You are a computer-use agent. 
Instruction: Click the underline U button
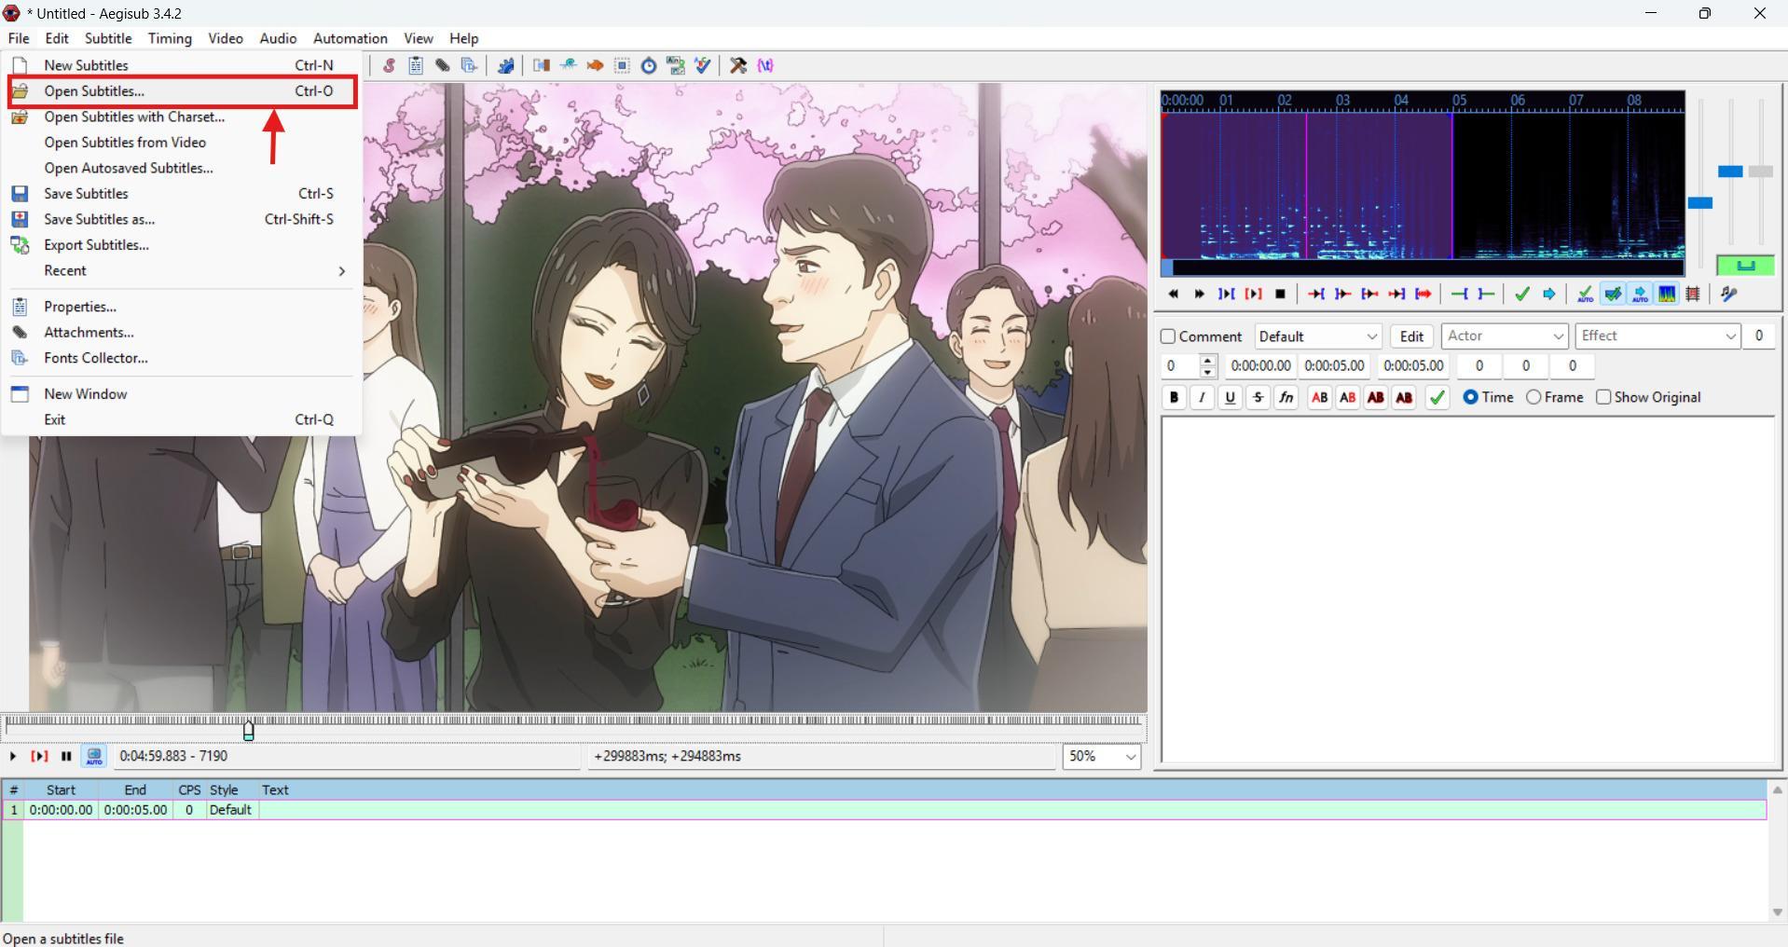click(x=1230, y=398)
